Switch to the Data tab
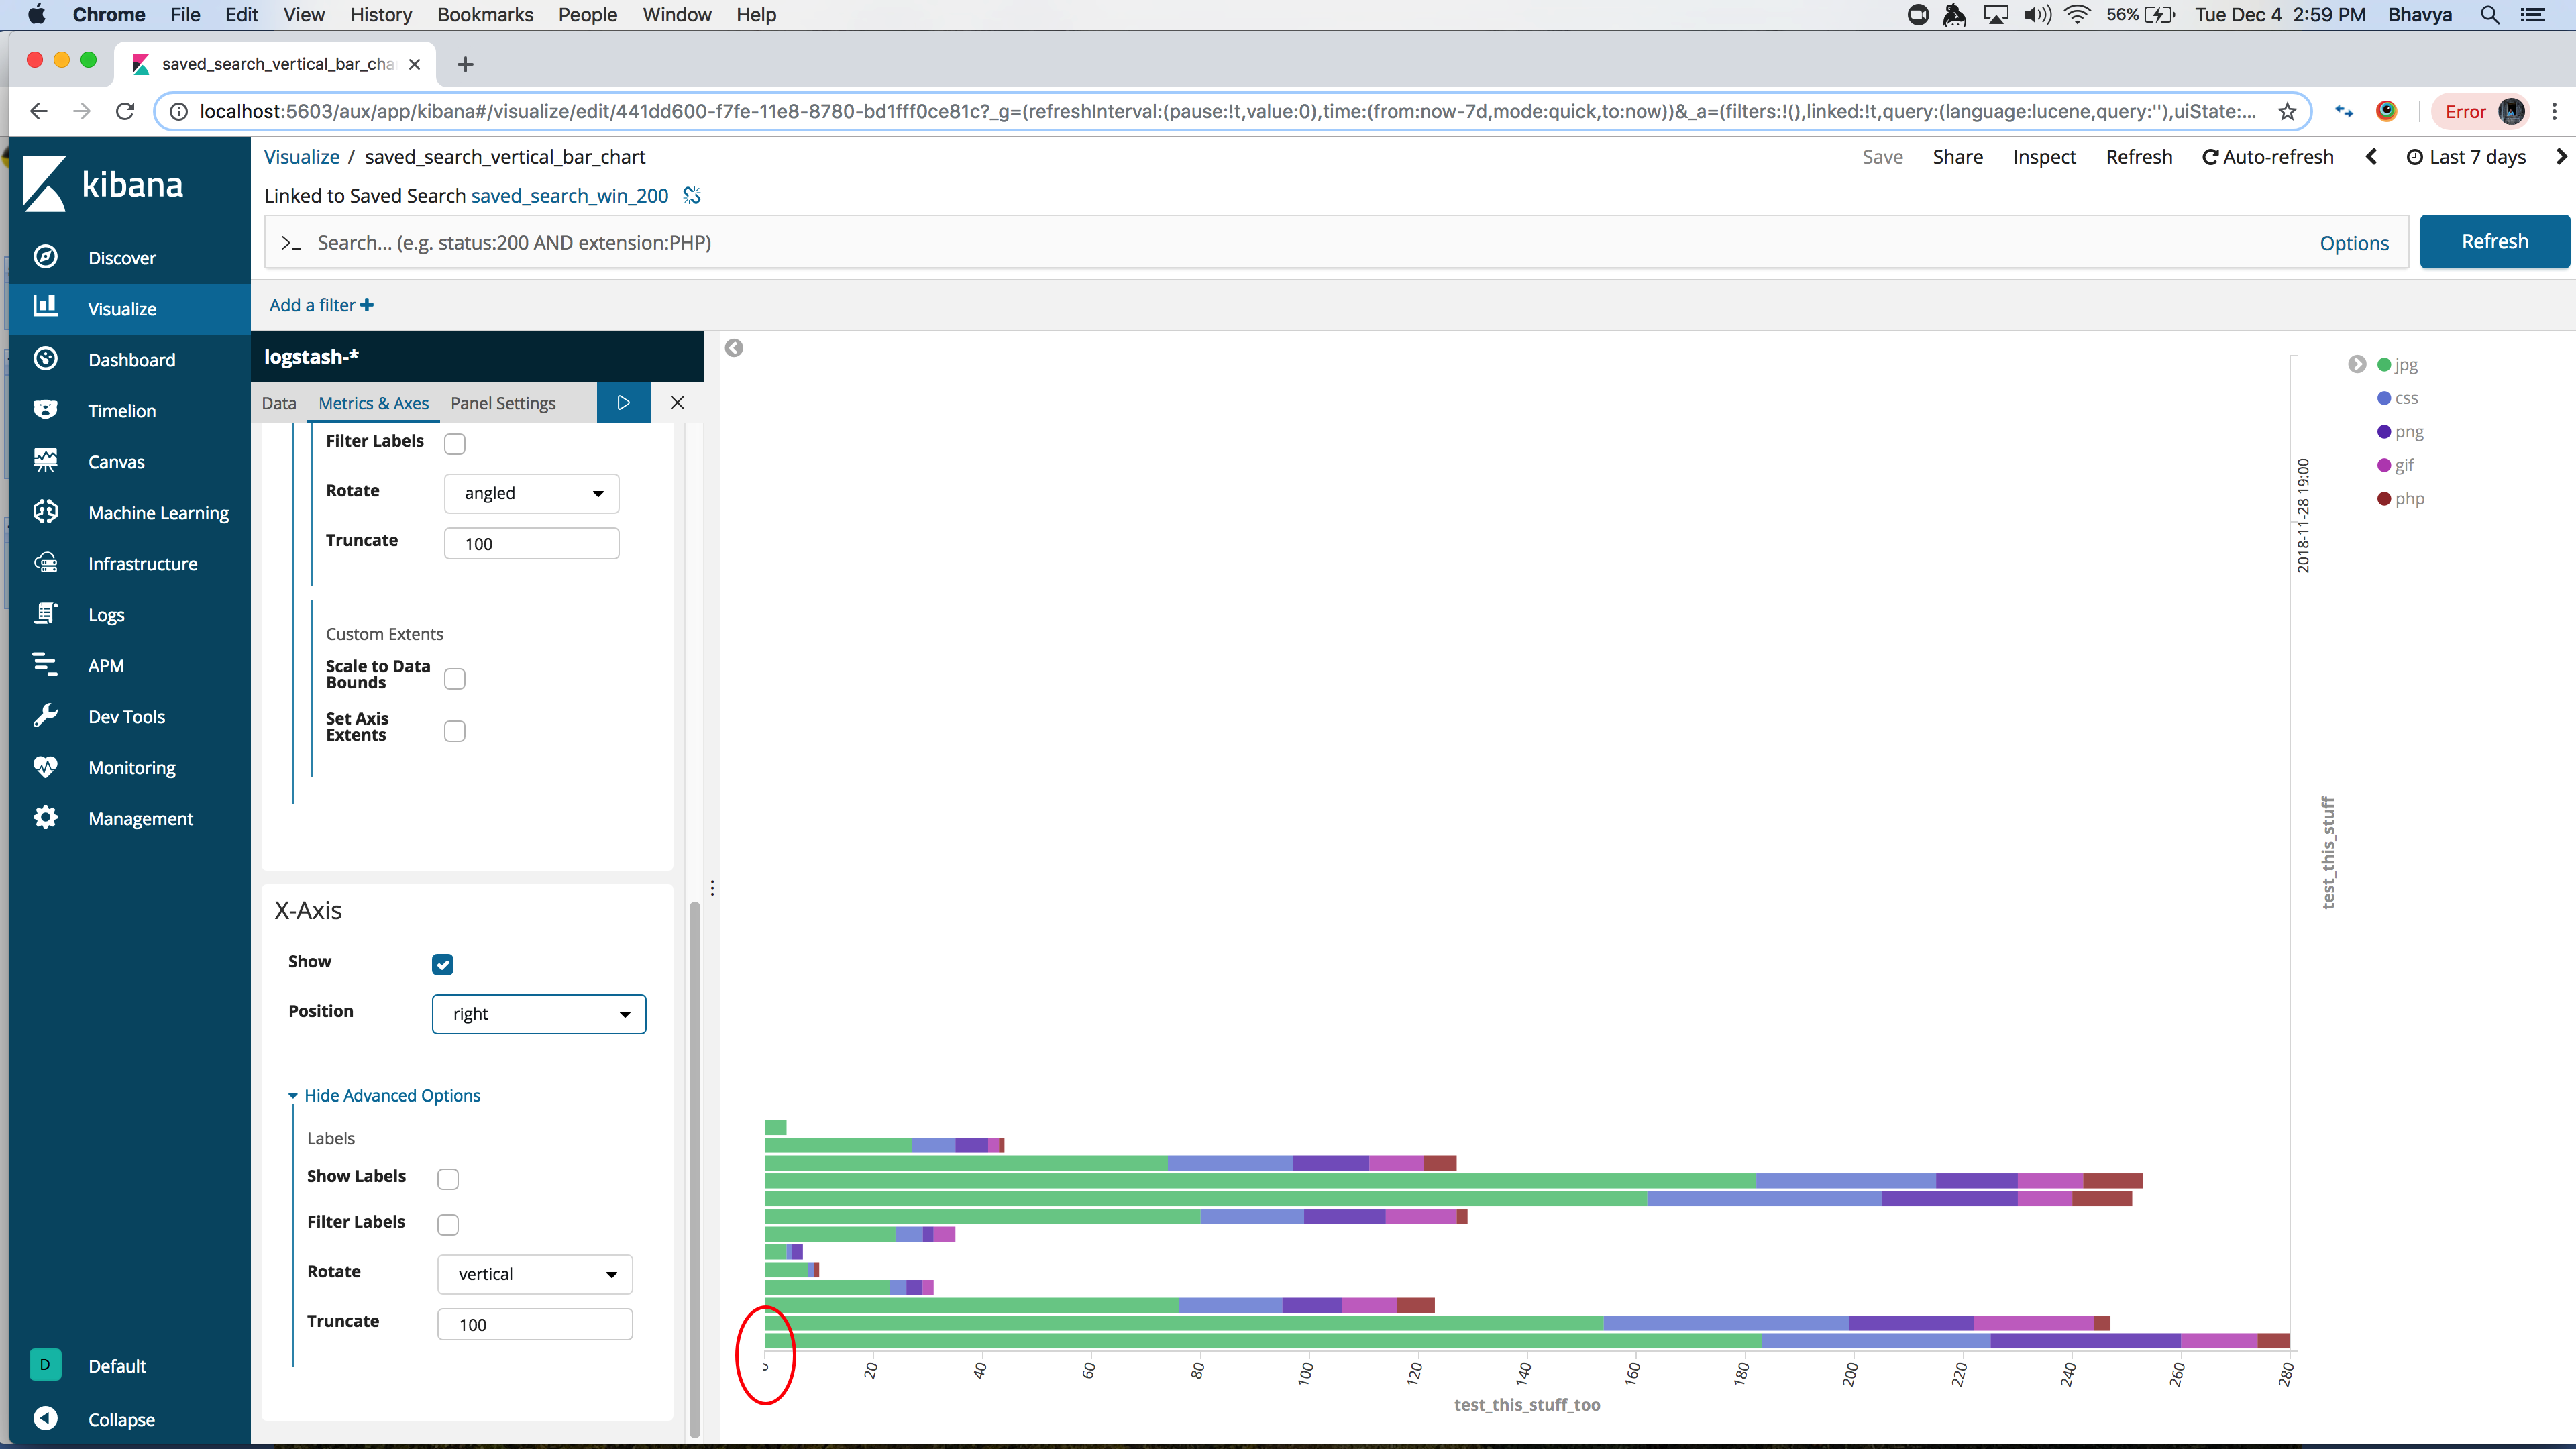The image size is (2576, 1449). pos(279,403)
